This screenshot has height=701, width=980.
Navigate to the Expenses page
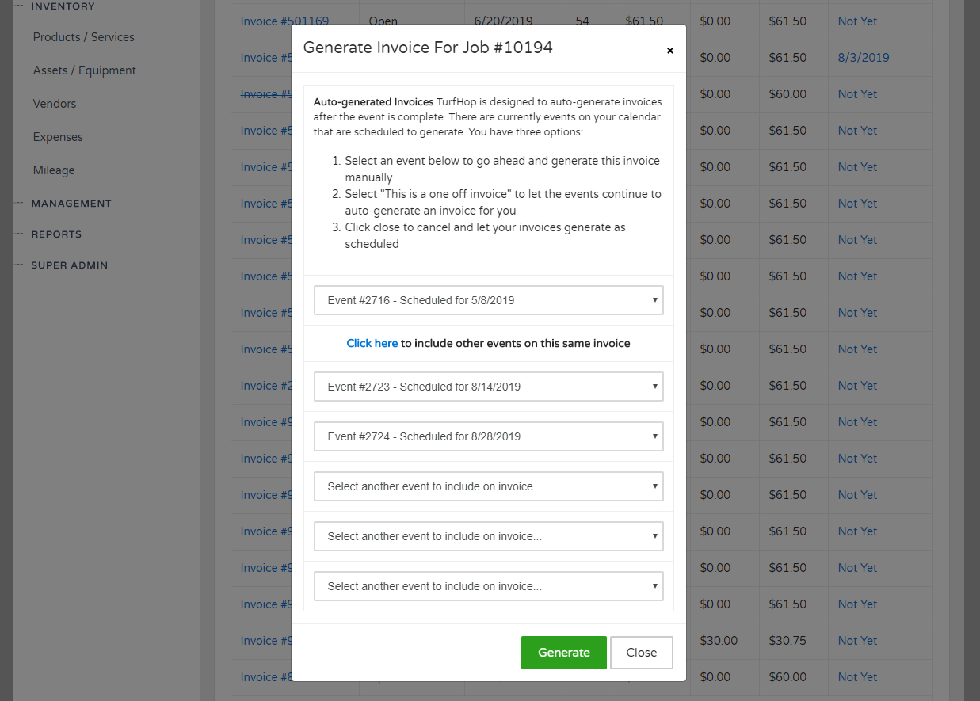55,136
